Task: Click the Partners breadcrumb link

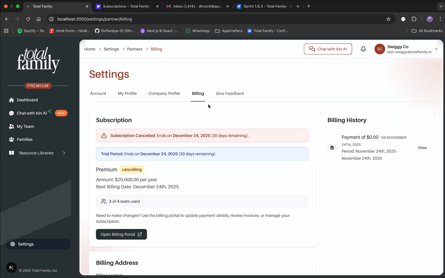Action: pos(135,49)
